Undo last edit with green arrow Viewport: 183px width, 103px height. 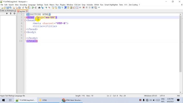[33, 8]
